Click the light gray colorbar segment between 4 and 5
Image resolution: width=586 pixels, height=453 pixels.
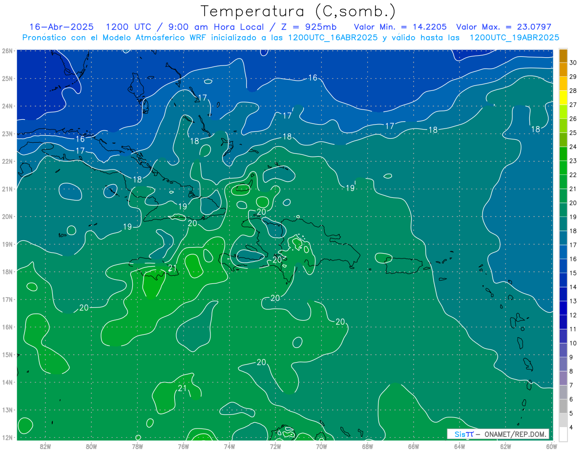(x=563, y=420)
